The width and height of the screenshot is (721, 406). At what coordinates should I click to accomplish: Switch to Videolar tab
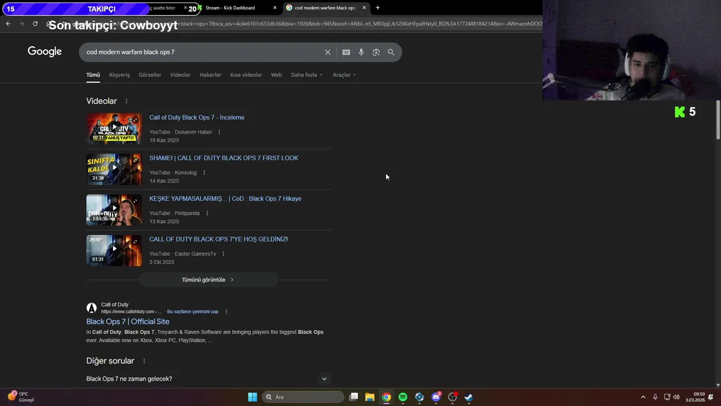pyautogui.click(x=180, y=75)
